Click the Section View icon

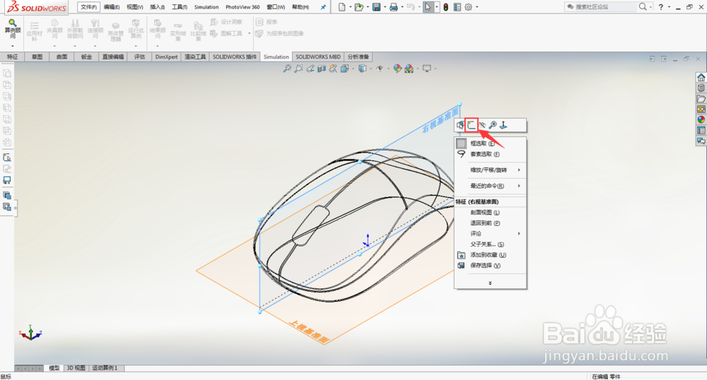322,69
